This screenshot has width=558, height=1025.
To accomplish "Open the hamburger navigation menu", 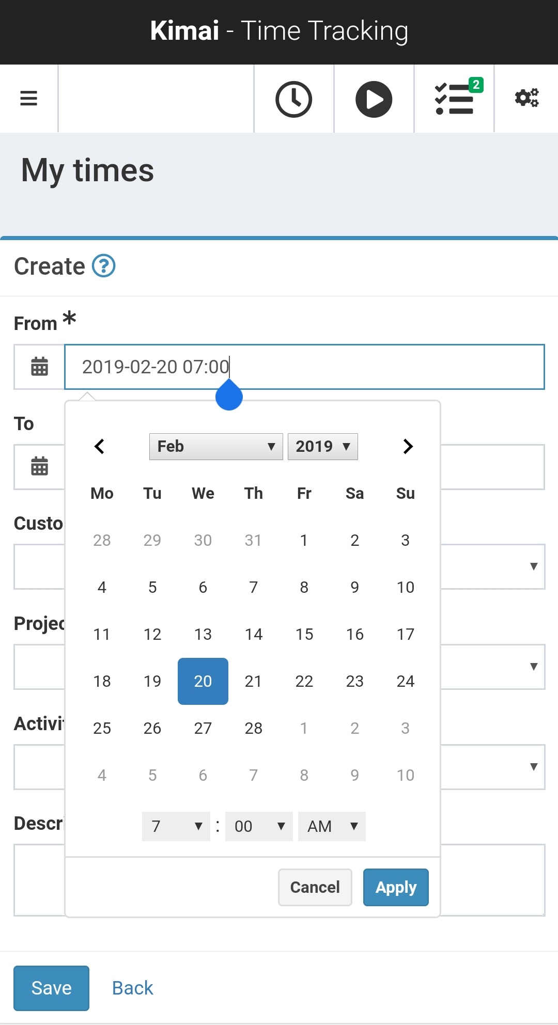I will [x=28, y=98].
